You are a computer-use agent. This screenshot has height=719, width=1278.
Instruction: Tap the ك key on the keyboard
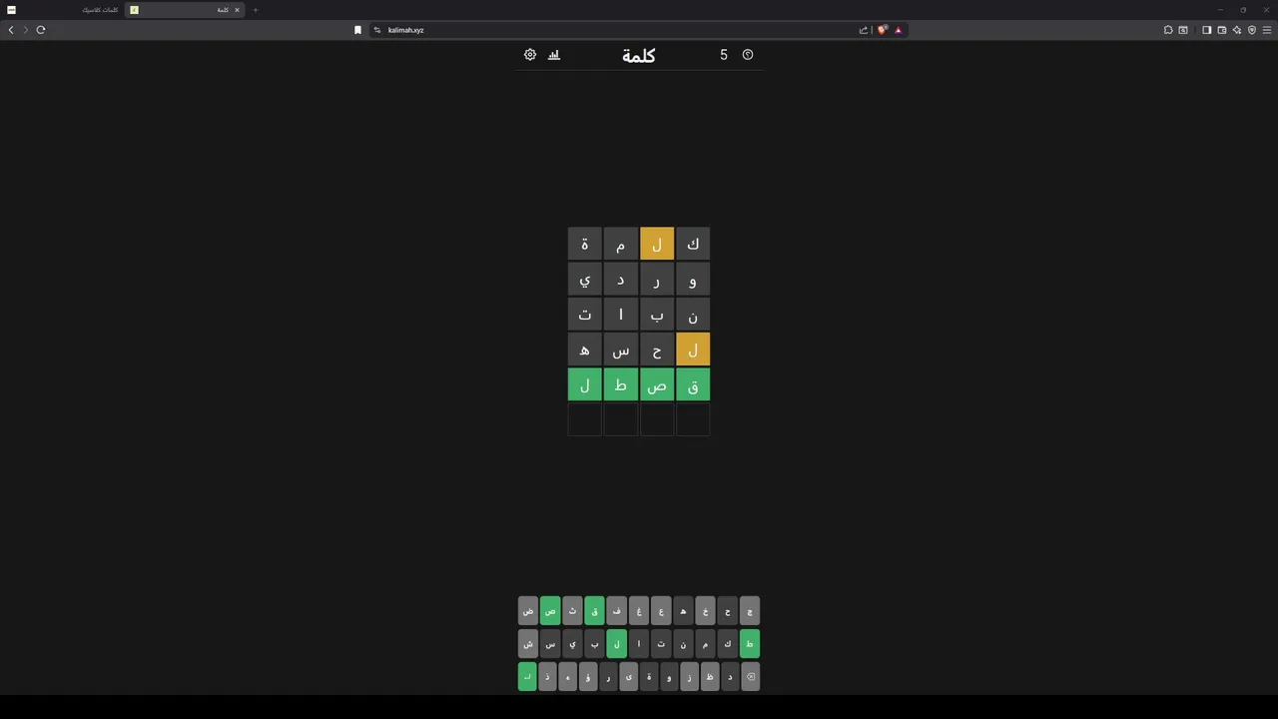pos(727,644)
